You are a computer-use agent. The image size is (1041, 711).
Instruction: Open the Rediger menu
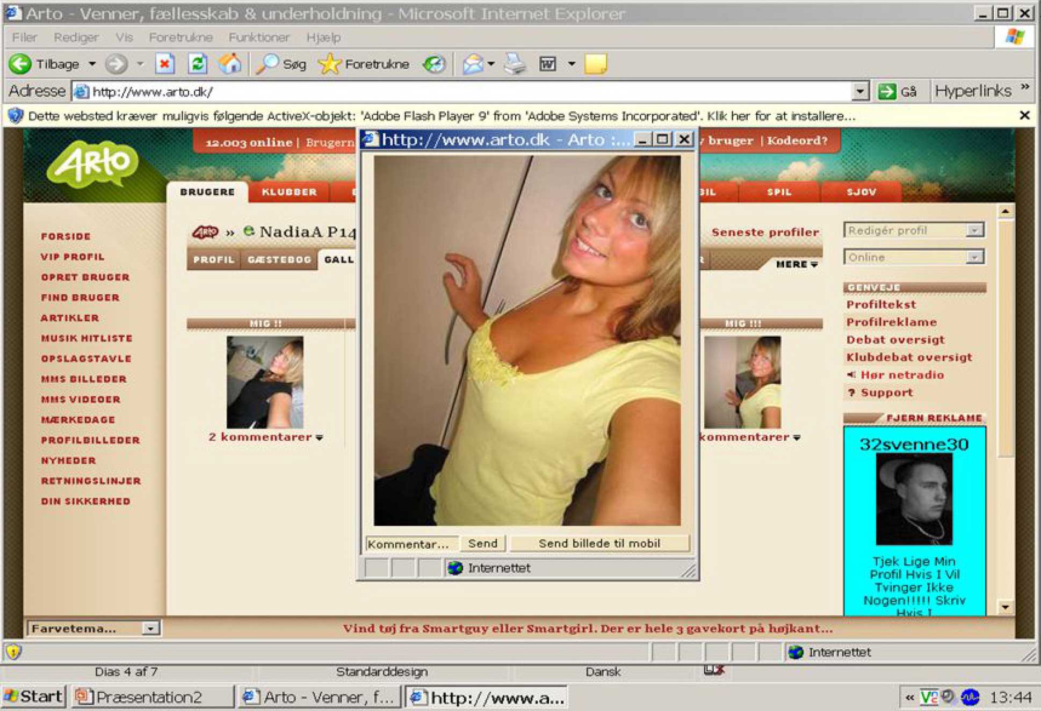point(76,37)
